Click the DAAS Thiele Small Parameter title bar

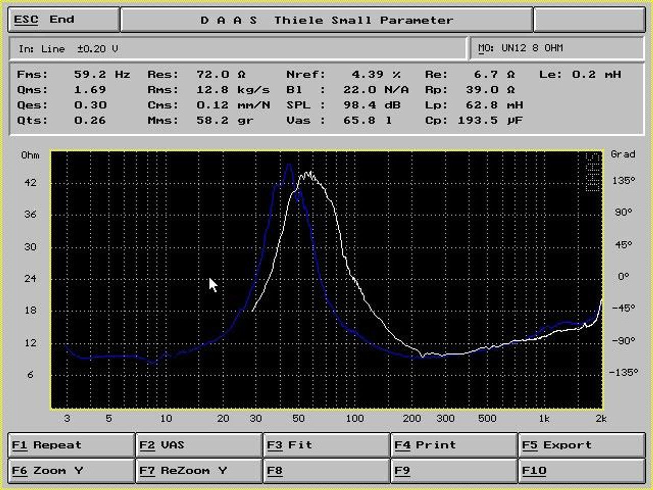click(x=326, y=20)
